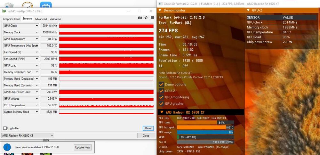The image size is (320, 155).
Task: Click the FurMark title bar icon
Action: coord(160,4)
